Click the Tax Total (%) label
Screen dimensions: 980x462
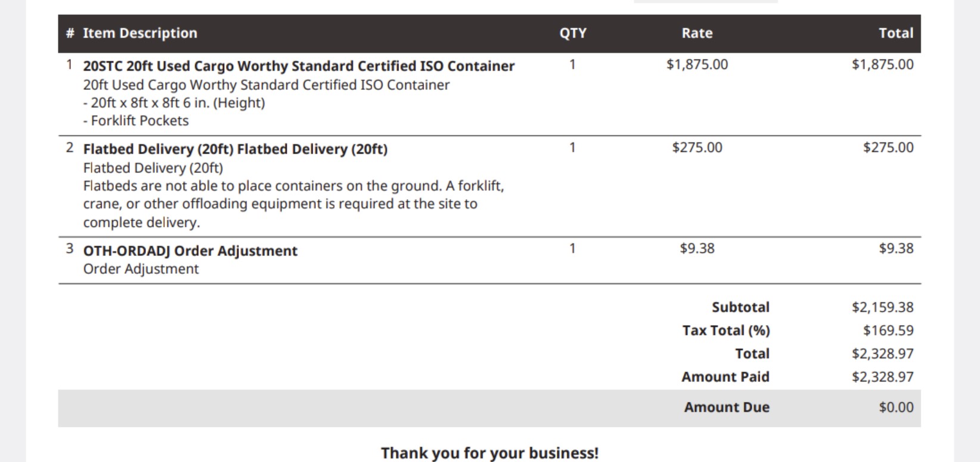tap(726, 330)
